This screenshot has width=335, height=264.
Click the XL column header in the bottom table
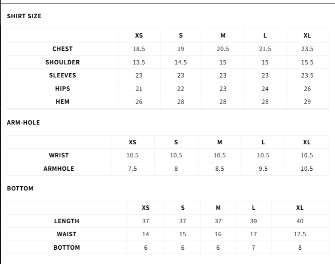[300, 208]
